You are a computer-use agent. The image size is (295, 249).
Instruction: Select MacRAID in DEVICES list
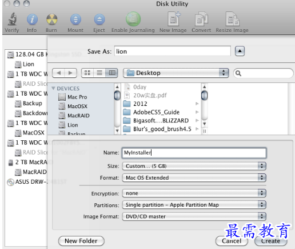pos(74,116)
